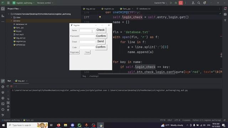Open the Notifications bell icon

point(225,9)
